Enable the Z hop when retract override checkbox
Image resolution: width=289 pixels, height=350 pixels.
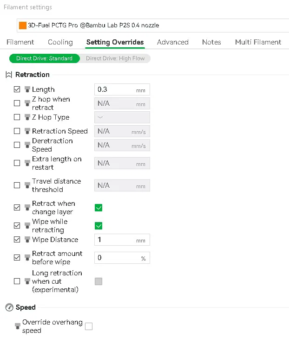(x=17, y=103)
